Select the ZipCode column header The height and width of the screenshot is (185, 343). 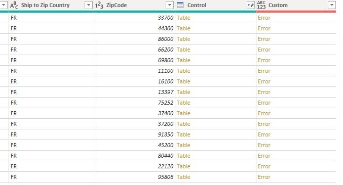pos(117,5)
